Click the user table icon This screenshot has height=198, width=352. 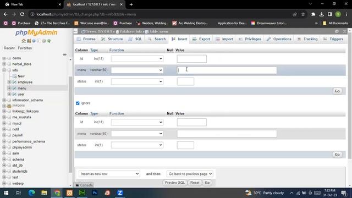[14, 94]
